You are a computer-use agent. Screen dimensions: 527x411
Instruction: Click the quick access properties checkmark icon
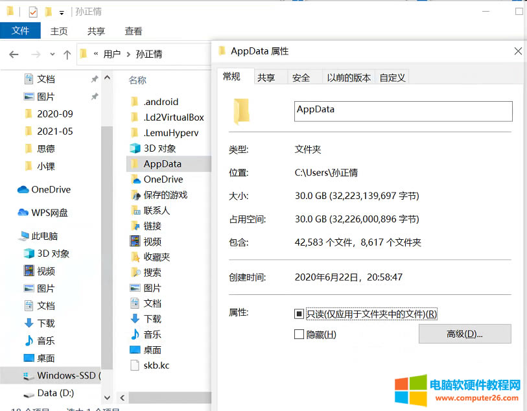click(33, 12)
